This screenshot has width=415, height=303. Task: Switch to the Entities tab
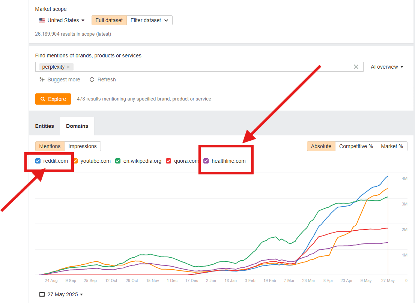click(x=44, y=126)
